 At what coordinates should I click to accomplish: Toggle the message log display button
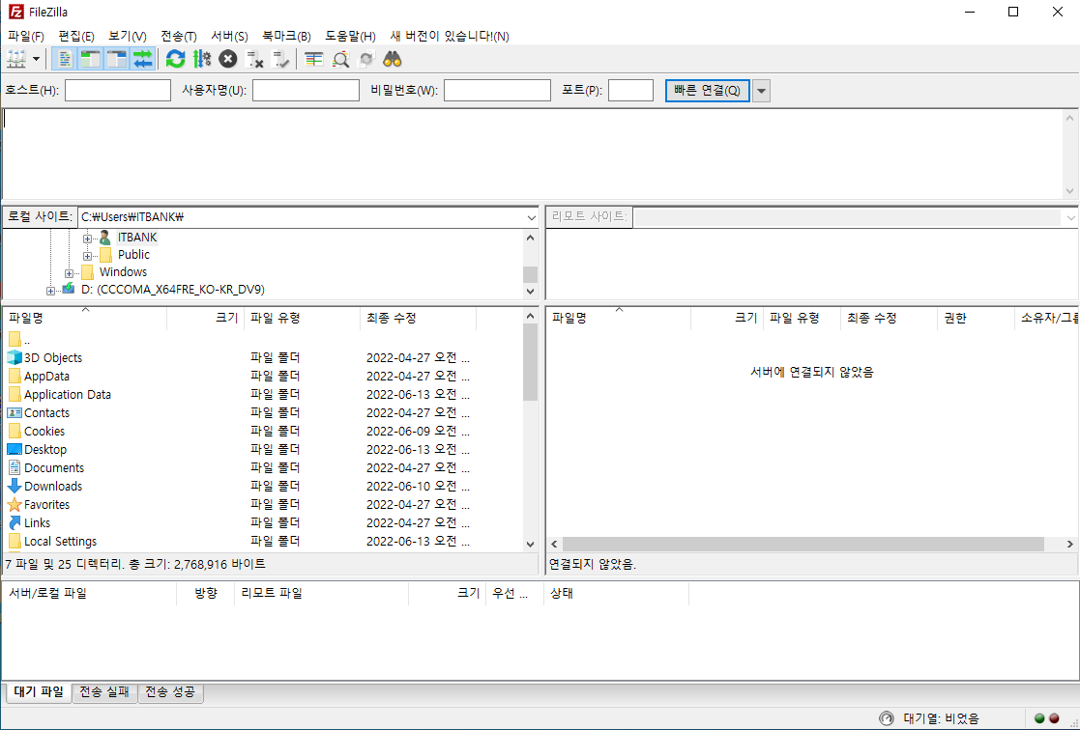pos(64,59)
